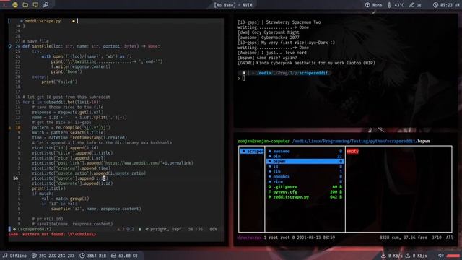Select the highlighted bspwm folder in ranger
Viewport: 462px width, 260px height.
coord(305,161)
